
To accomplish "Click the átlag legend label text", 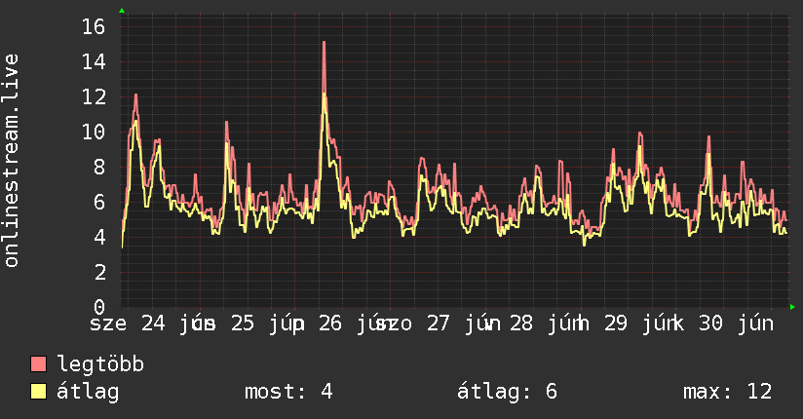I will [x=88, y=392].
